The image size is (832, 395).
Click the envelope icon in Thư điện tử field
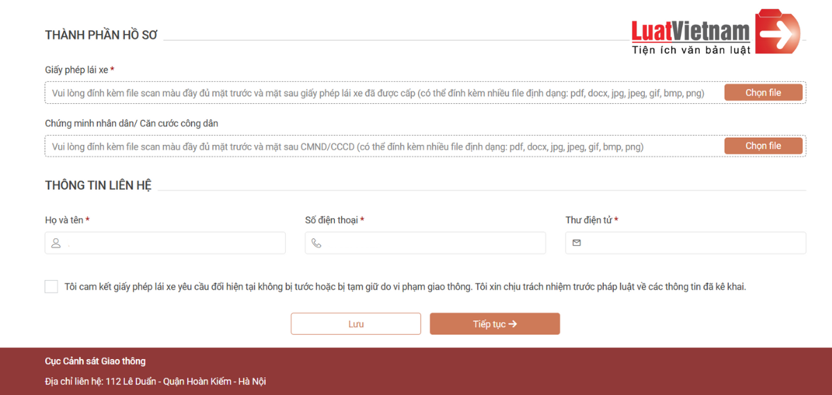click(577, 243)
